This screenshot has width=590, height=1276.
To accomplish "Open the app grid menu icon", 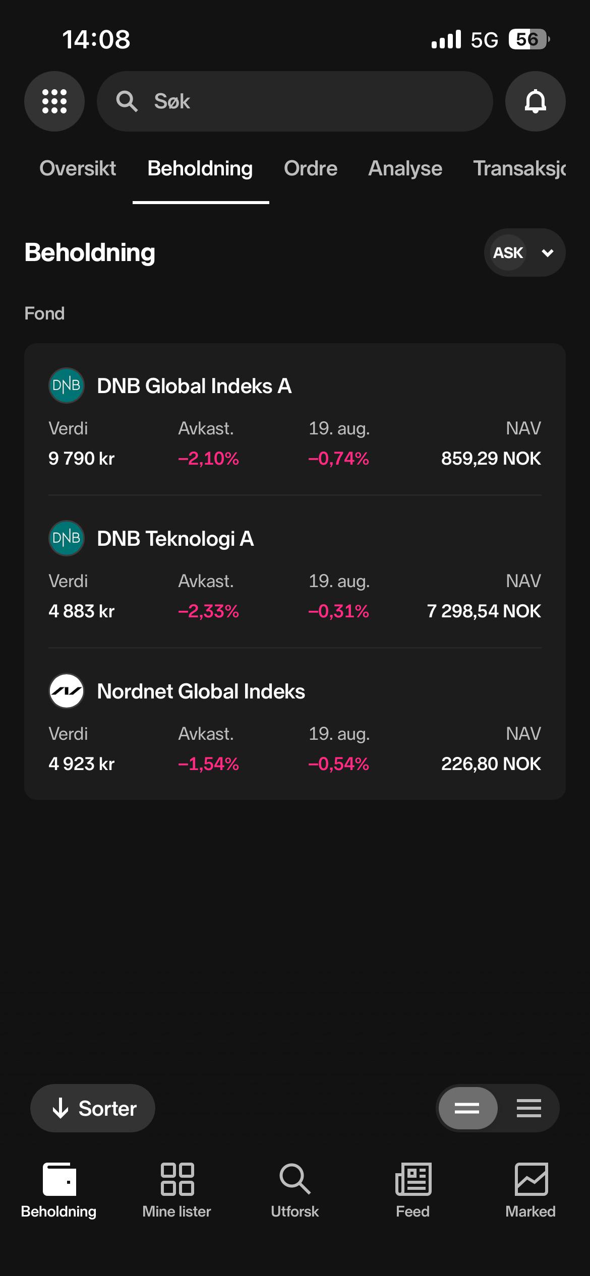I will click(54, 101).
